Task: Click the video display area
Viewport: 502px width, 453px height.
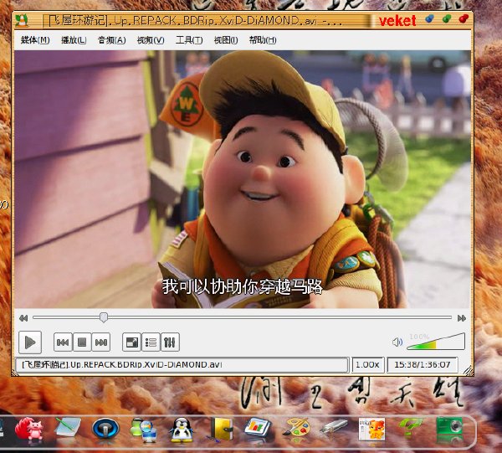Action: pos(243,179)
